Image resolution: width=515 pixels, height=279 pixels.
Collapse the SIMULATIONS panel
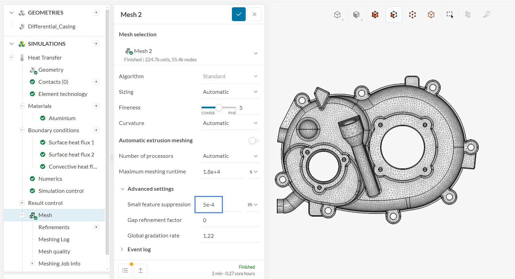[11, 44]
